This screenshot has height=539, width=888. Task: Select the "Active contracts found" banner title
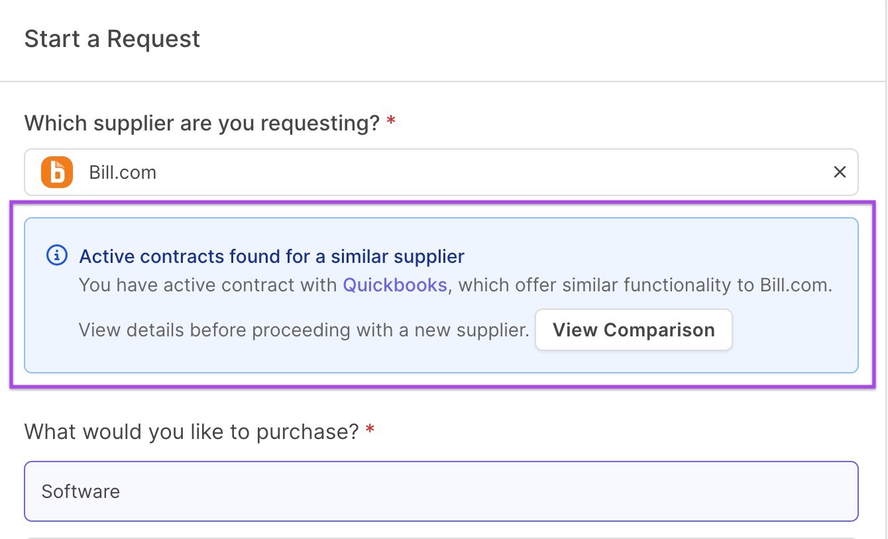pos(272,256)
